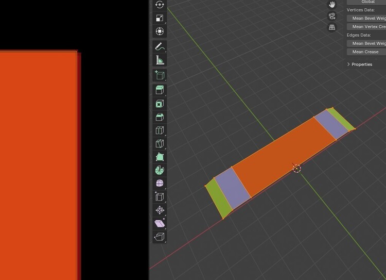Image resolution: width=386 pixels, height=280 pixels.
Task: Select the Inset Faces tool
Action: 160,104
